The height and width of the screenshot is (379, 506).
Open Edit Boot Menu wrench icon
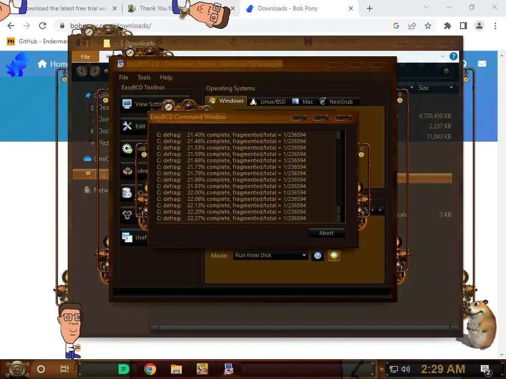point(127,126)
